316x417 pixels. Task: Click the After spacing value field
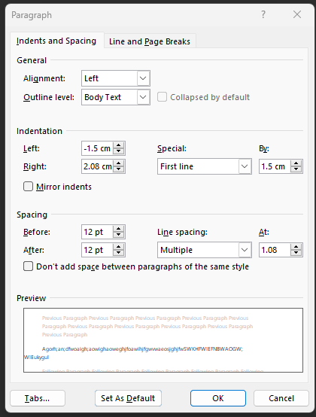click(97, 250)
